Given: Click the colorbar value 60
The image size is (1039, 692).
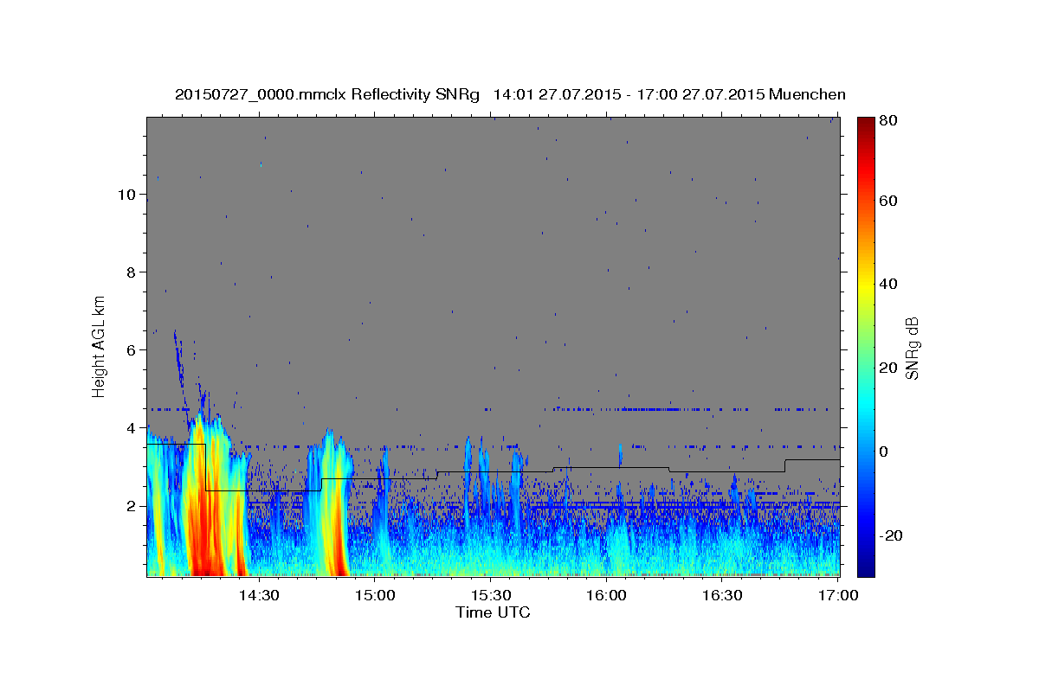Looking at the screenshot, I should pyautogui.click(x=888, y=201).
